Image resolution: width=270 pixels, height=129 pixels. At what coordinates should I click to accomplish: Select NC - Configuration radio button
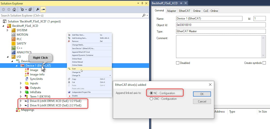click(x=151, y=93)
